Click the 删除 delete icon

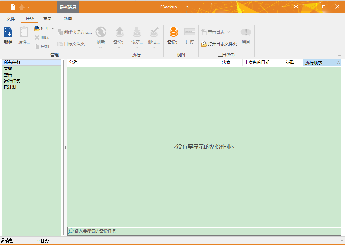click(x=37, y=38)
